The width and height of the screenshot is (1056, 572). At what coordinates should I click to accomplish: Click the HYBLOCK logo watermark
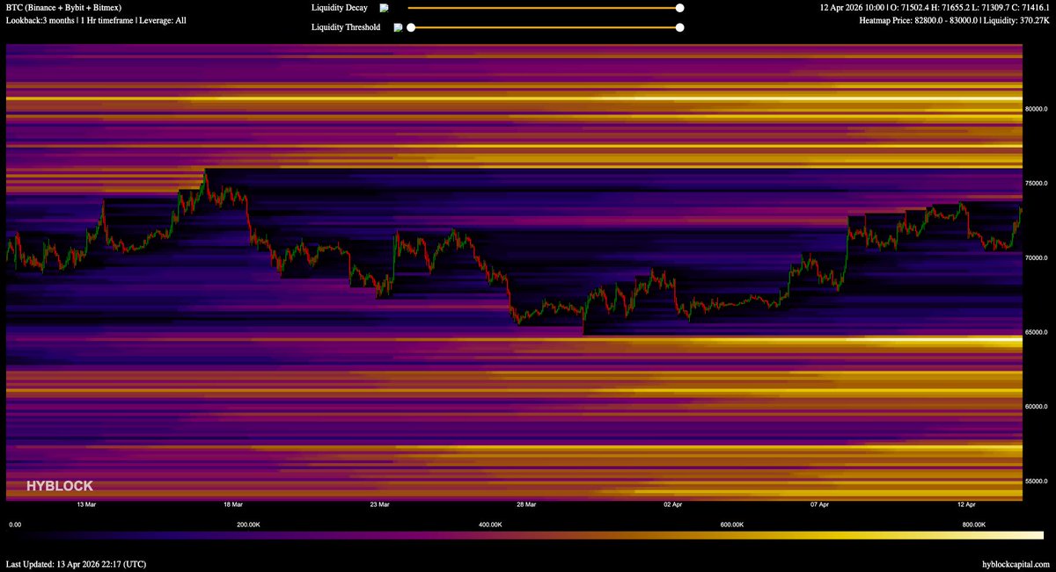[x=59, y=486]
